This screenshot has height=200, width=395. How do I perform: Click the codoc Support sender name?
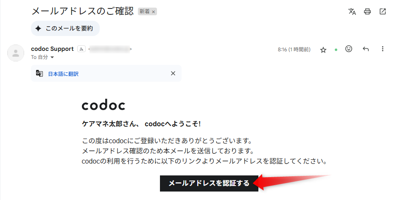point(52,49)
